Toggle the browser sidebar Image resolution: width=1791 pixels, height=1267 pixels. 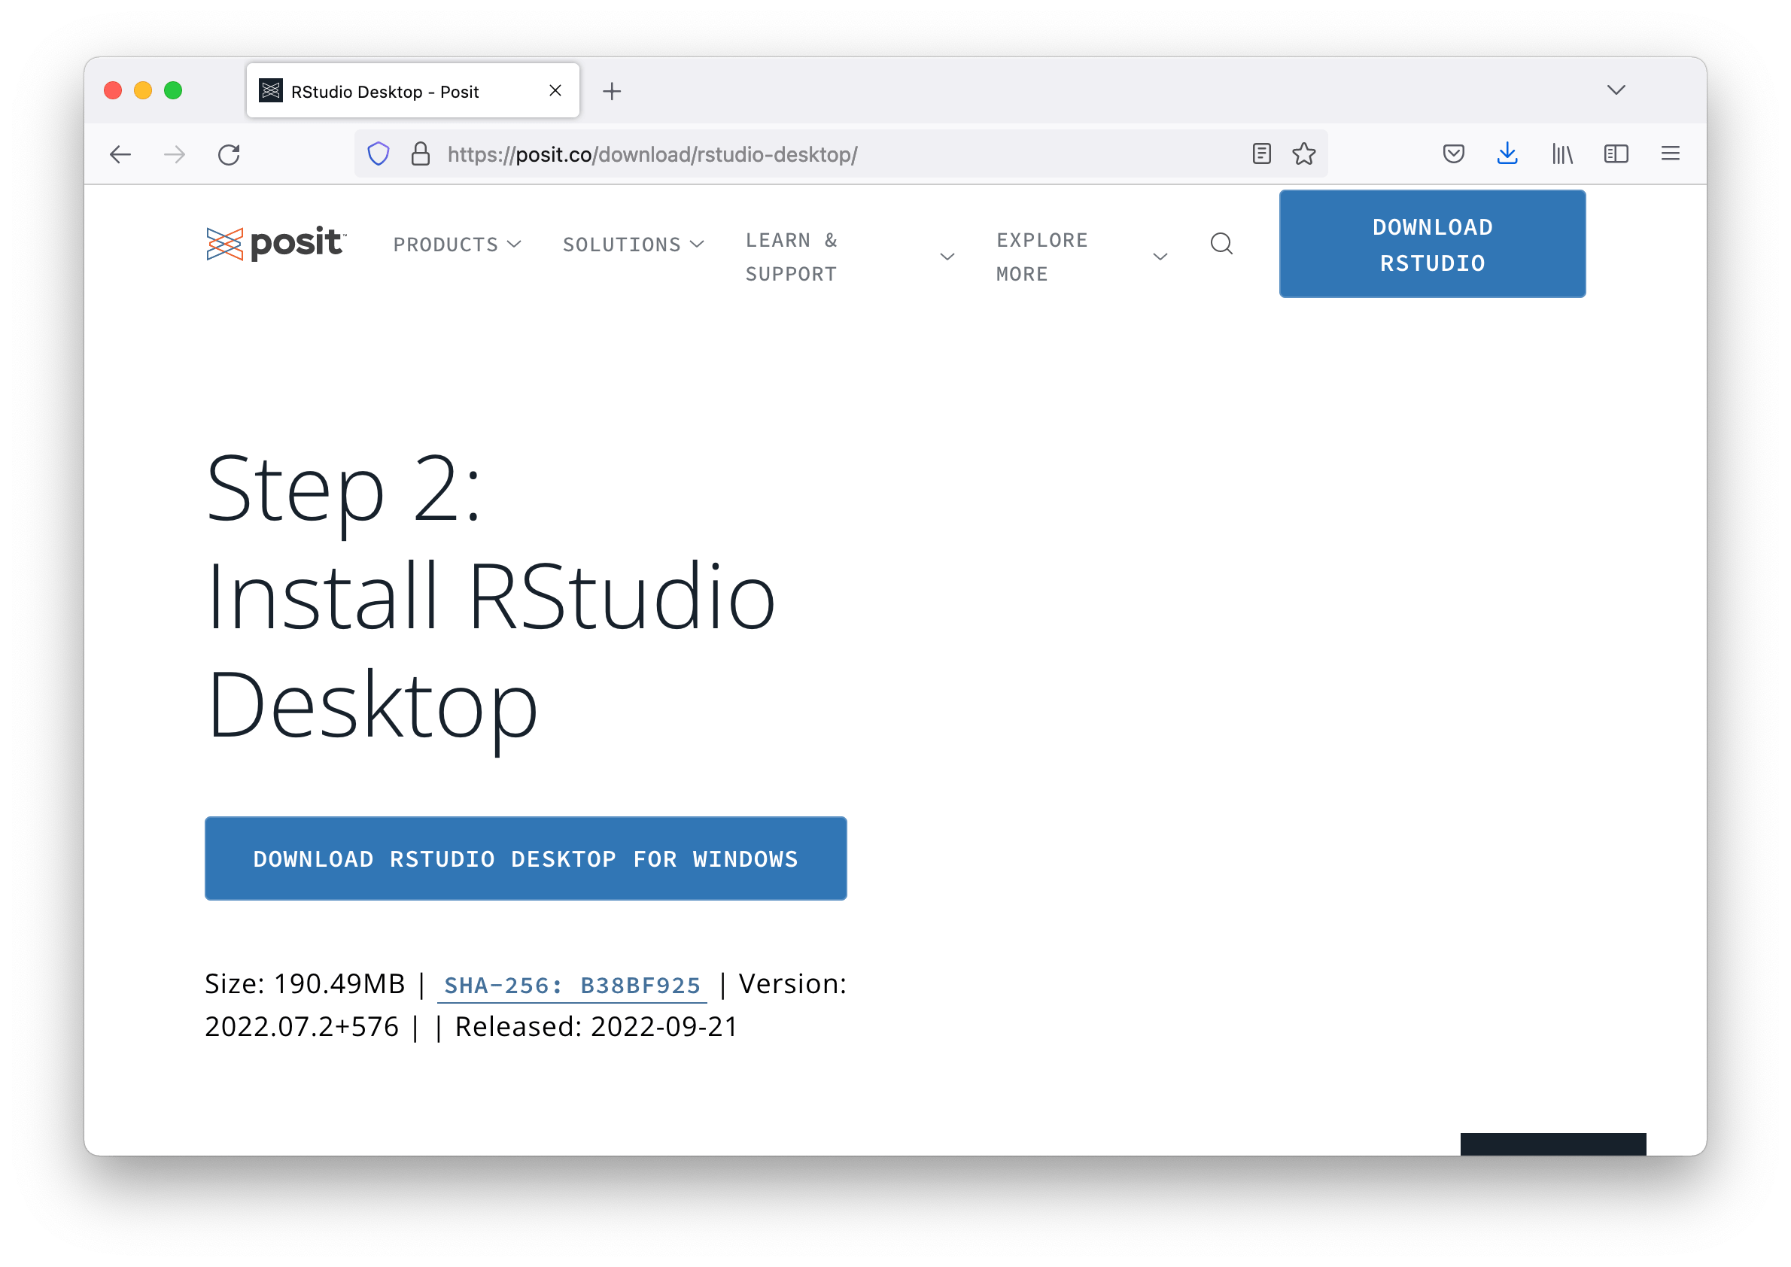(x=1616, y=153)
